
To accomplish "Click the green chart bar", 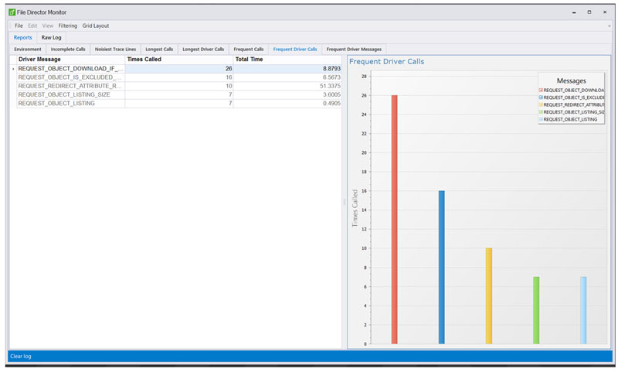I will coord(536,310).
